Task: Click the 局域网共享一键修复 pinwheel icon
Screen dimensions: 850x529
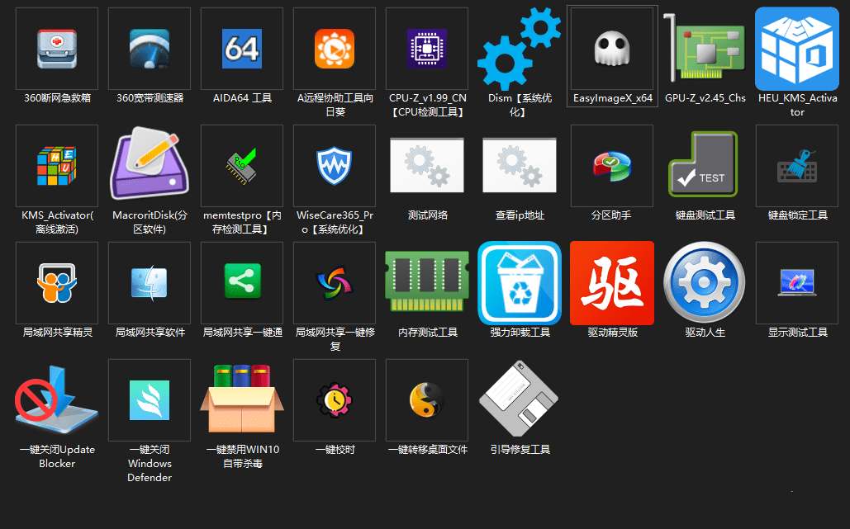Action: pos(335,282)
